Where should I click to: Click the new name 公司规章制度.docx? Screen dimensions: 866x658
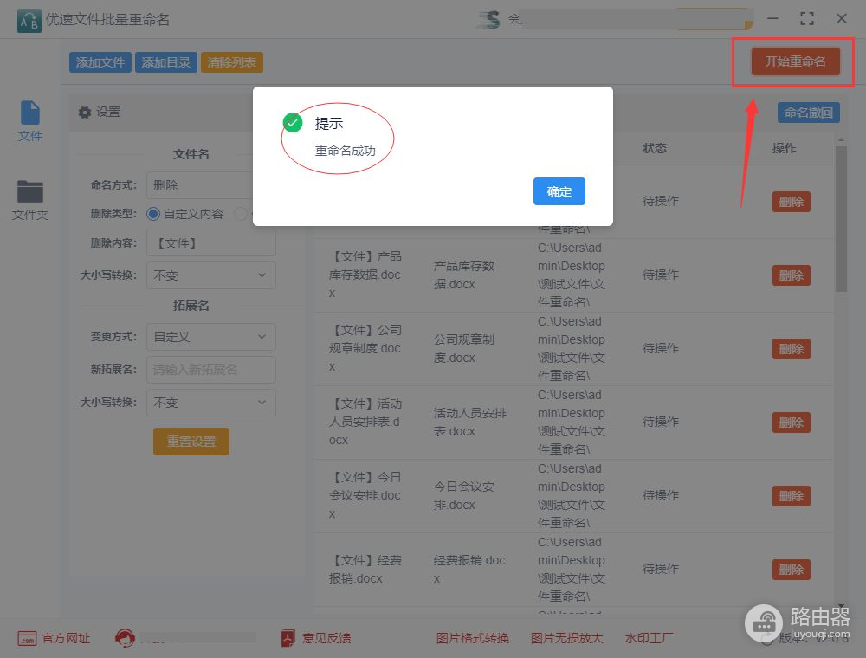coord(463,348)
